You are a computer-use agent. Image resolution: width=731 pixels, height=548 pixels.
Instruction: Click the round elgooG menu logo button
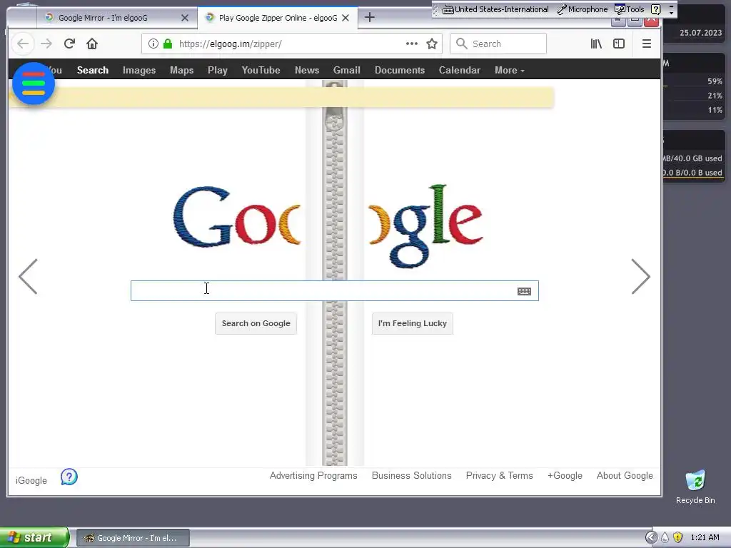point(34,83)
